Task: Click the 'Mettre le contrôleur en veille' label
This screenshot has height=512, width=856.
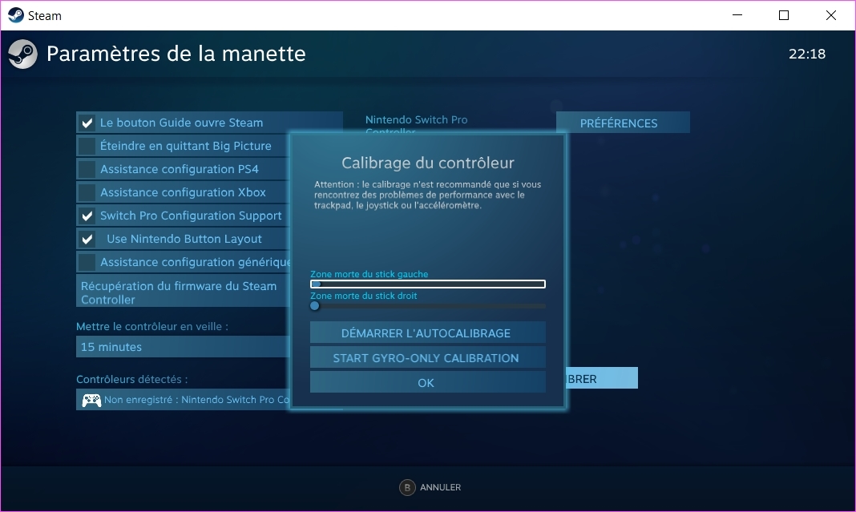Action: coord(151,326)
